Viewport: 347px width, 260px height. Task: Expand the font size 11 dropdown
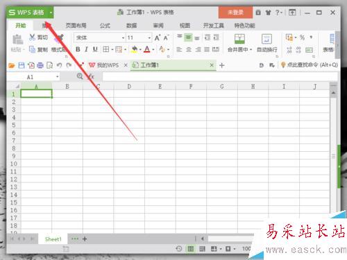tap(149, 38)
